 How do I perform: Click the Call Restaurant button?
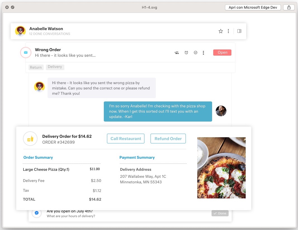pyautogui.click(x=126, y=139)
